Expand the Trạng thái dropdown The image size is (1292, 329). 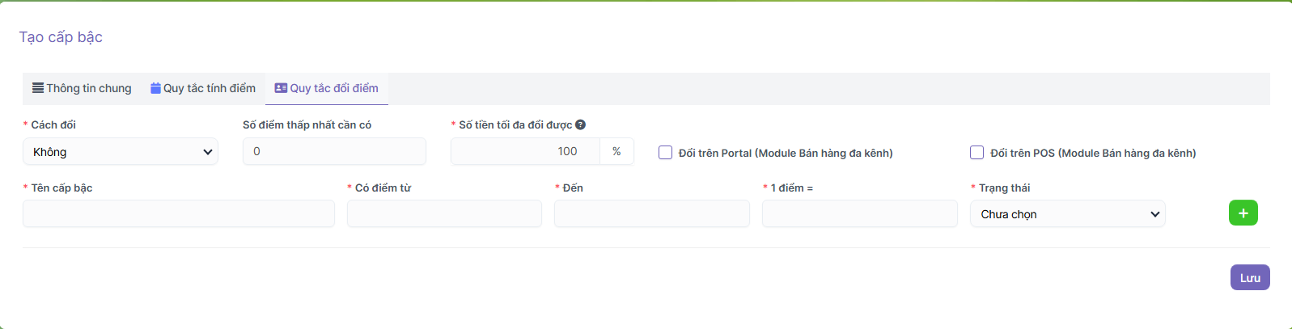click(1067, 214)
